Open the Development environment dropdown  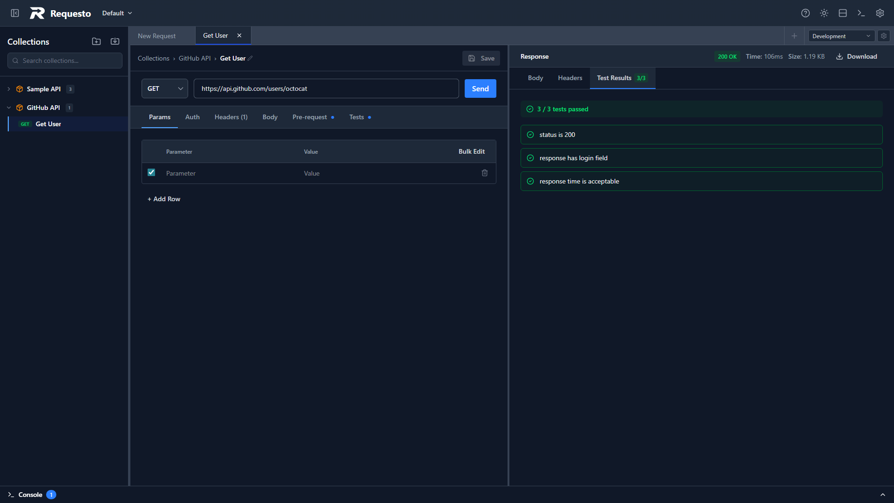[841, 36]
